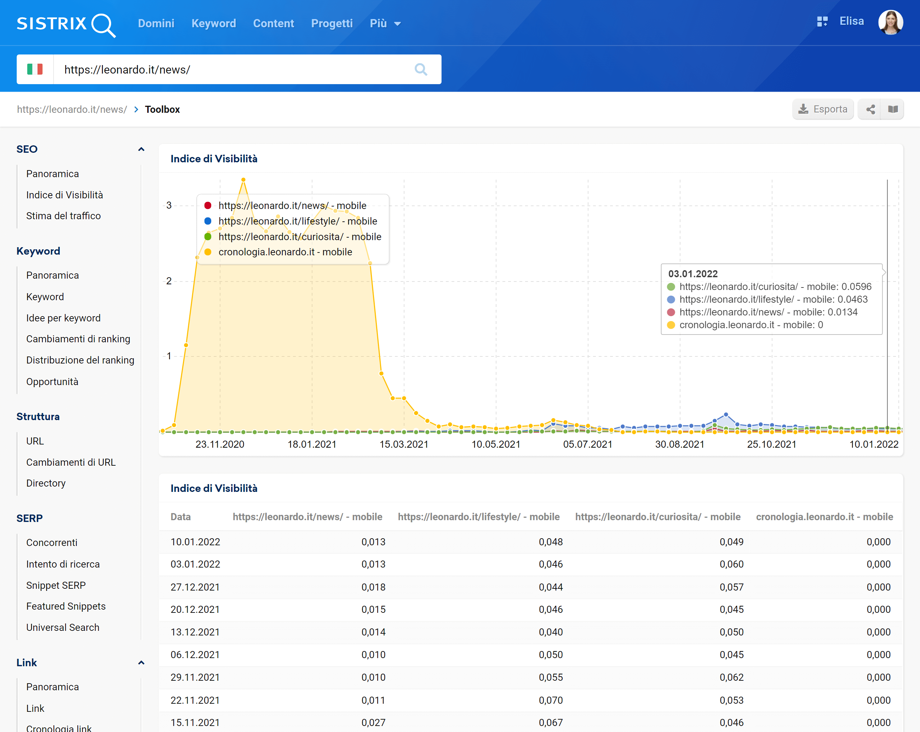
Task: Open the Keyword sidebar item
Action: click(45, 297)
